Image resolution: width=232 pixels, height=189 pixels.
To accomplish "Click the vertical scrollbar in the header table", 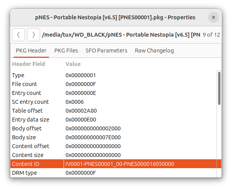I will coord(219,88).
